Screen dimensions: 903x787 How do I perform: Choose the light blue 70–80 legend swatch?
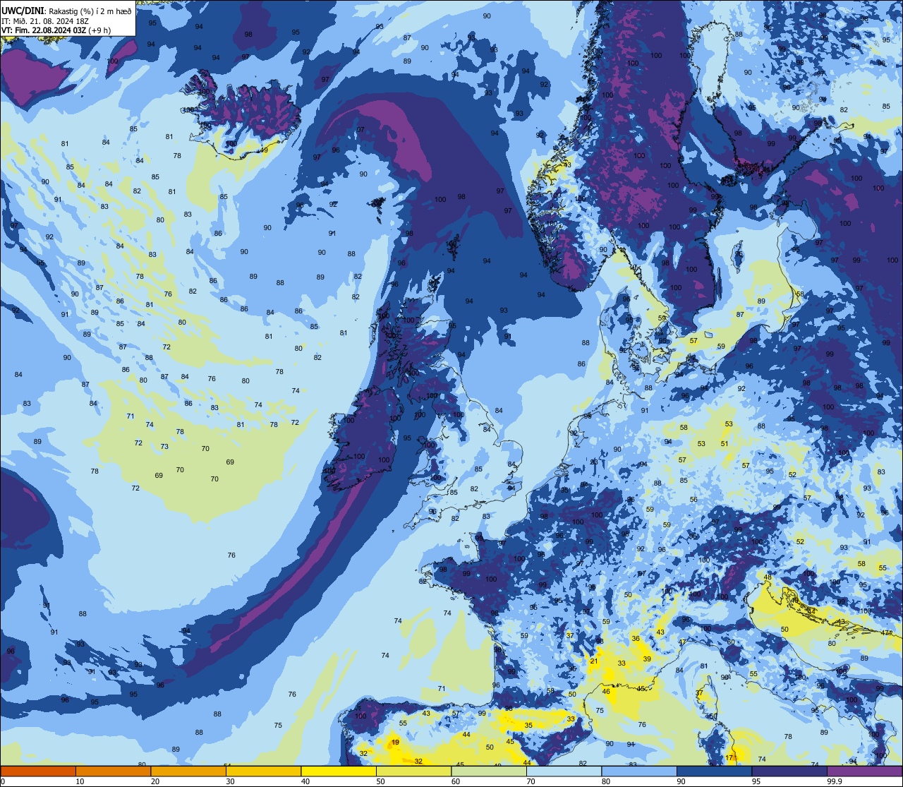[564, 771]
